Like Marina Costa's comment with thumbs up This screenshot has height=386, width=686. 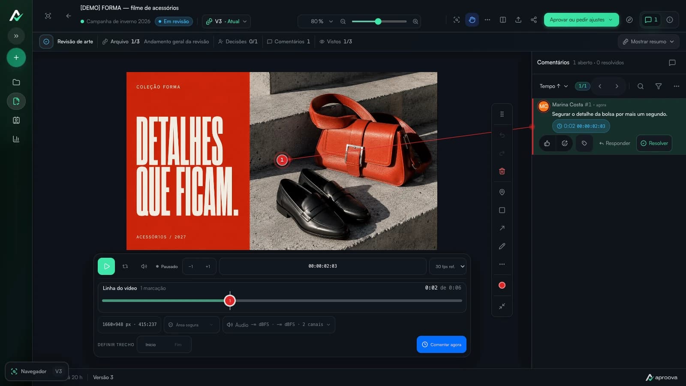coord(547,143)
